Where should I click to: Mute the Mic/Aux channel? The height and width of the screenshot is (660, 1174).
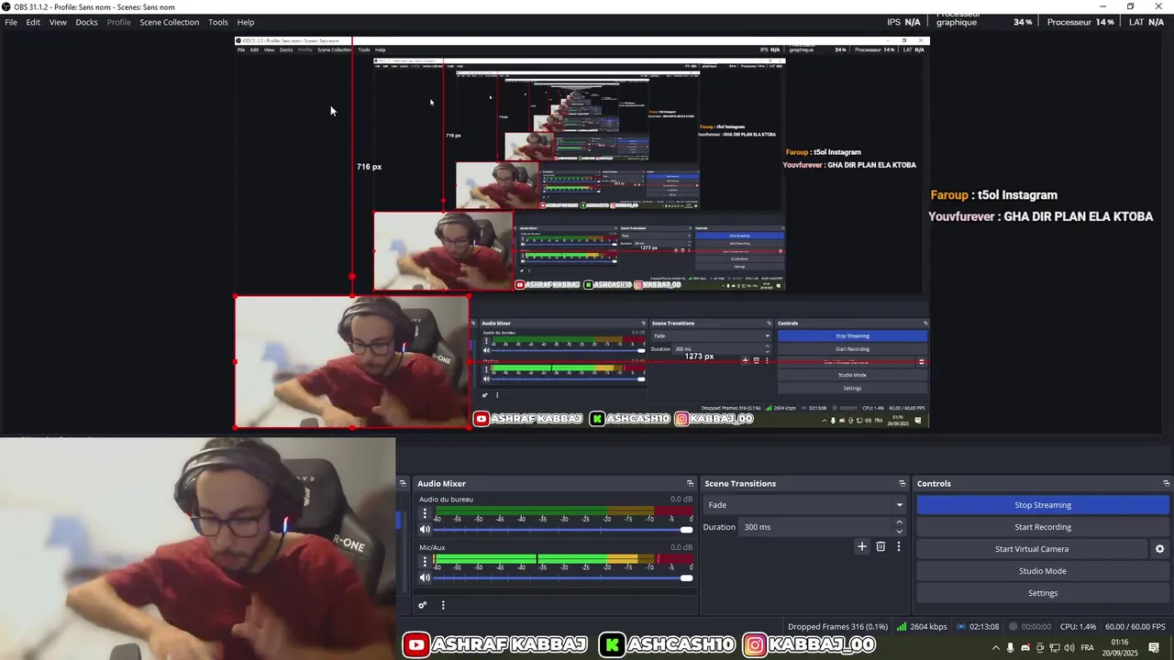click(x=425, y=577)
